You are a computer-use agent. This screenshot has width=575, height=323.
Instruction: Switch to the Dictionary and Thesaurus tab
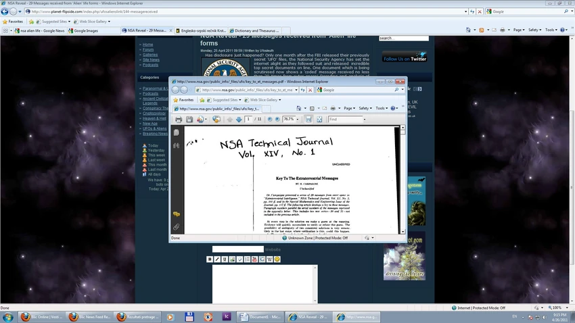coord(254,31)
